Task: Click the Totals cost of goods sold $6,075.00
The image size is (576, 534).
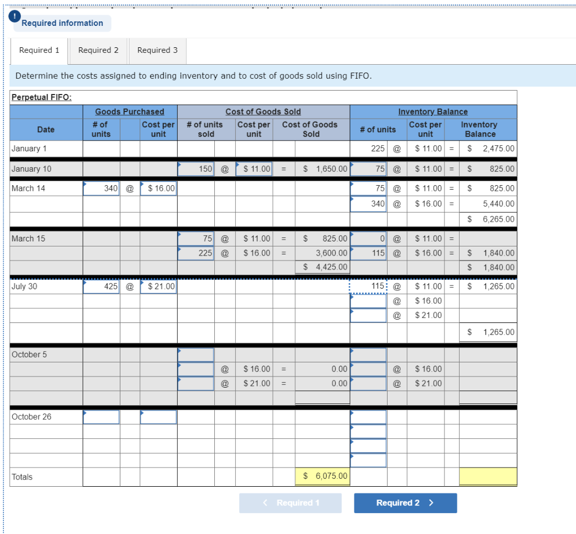Action: click(x=322, y=476)
